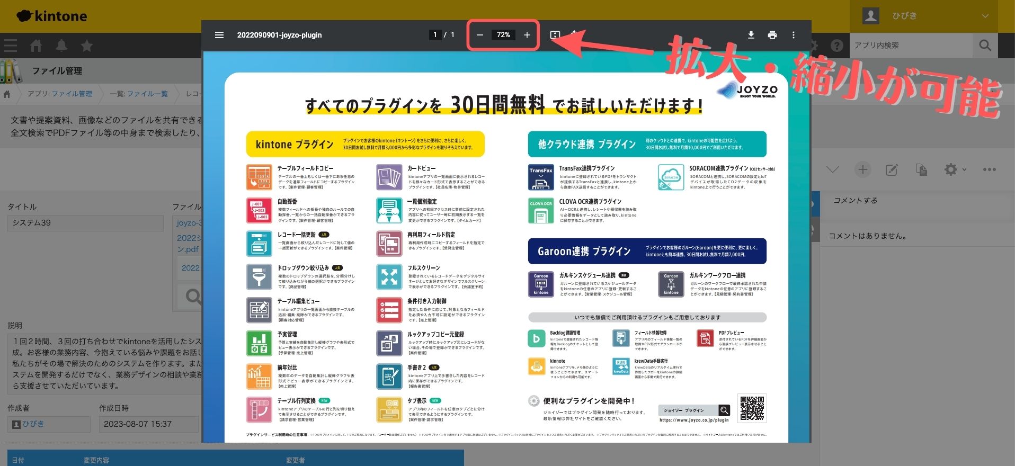Click the breadcrumb home icon
The height and width of the screenshot is (466, 1015).
(x=7, y=94)
